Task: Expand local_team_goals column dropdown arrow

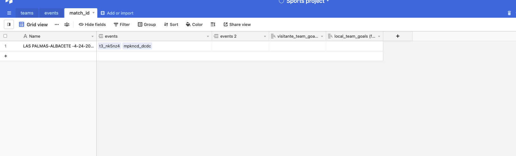Action: point(379,36)
